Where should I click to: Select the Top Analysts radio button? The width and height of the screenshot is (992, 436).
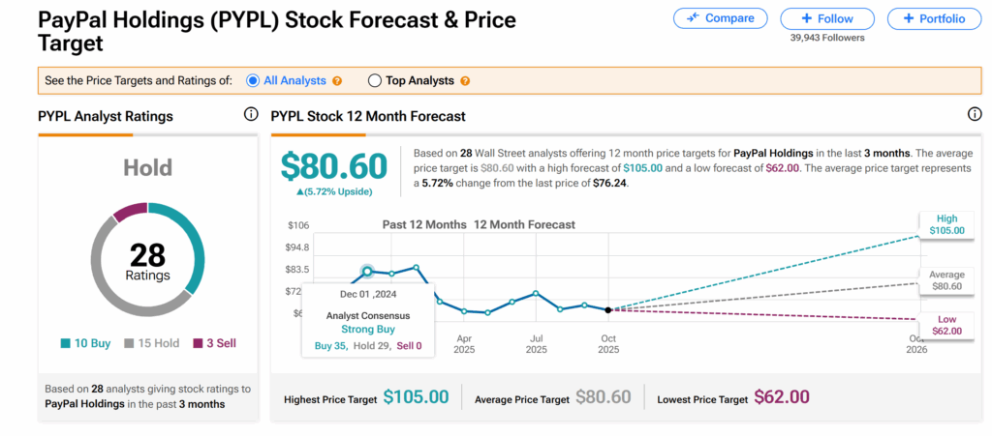click(375, 81)
